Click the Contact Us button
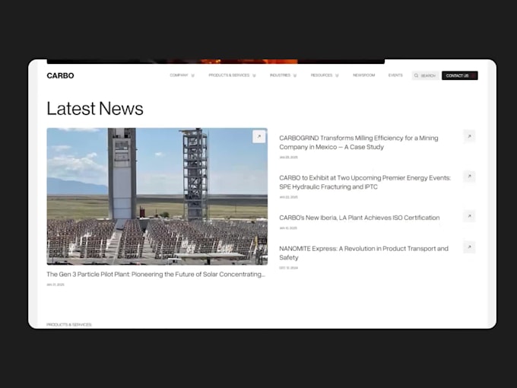 pos(460,75)
